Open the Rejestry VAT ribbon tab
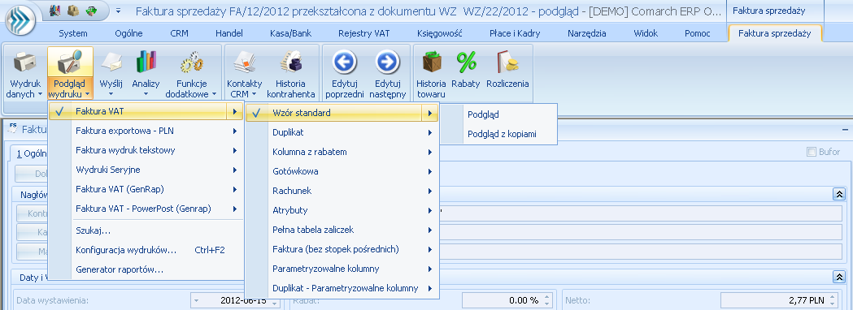The height and width of the screenshot is (310, 853). [x=364, y=33]
